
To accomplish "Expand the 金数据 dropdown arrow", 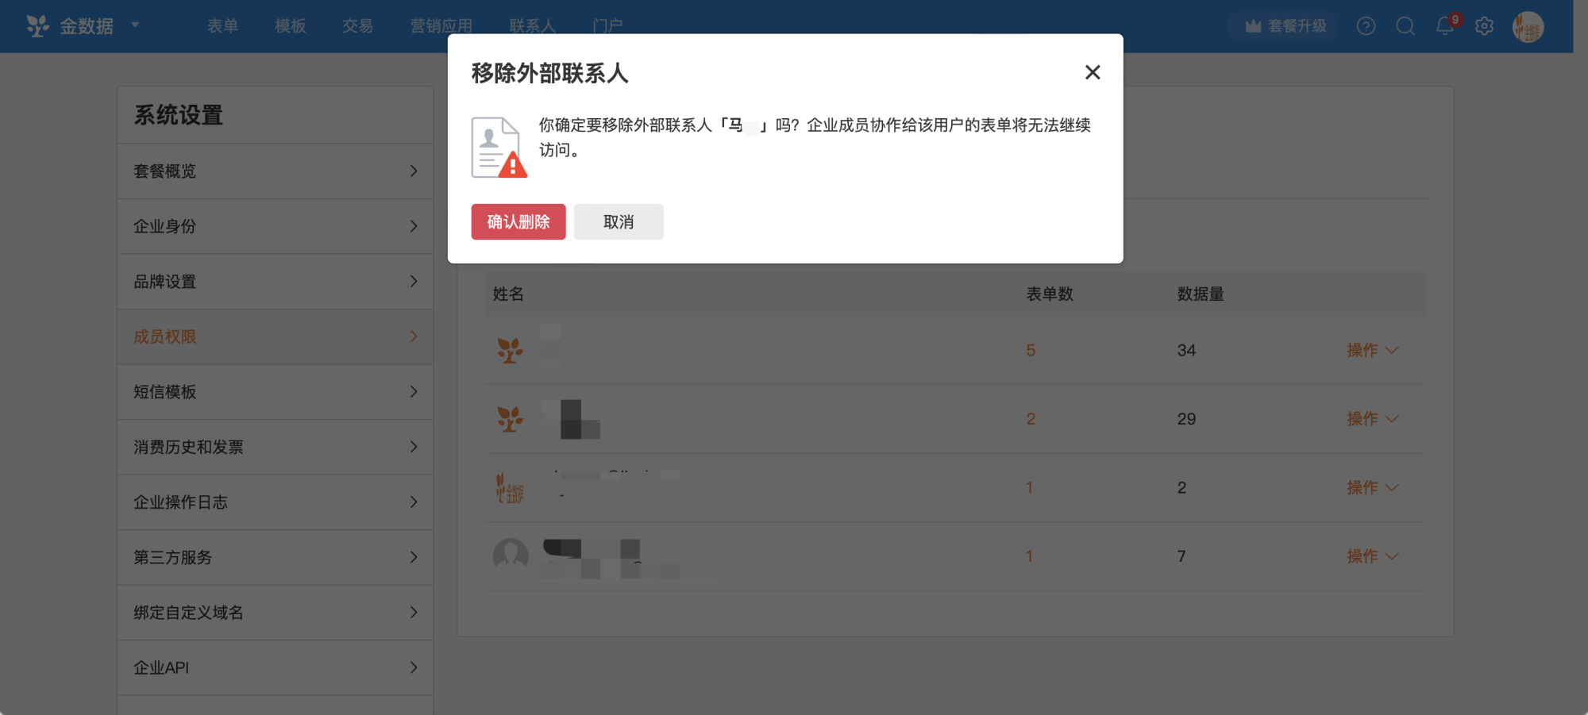I will coord(135,25).
